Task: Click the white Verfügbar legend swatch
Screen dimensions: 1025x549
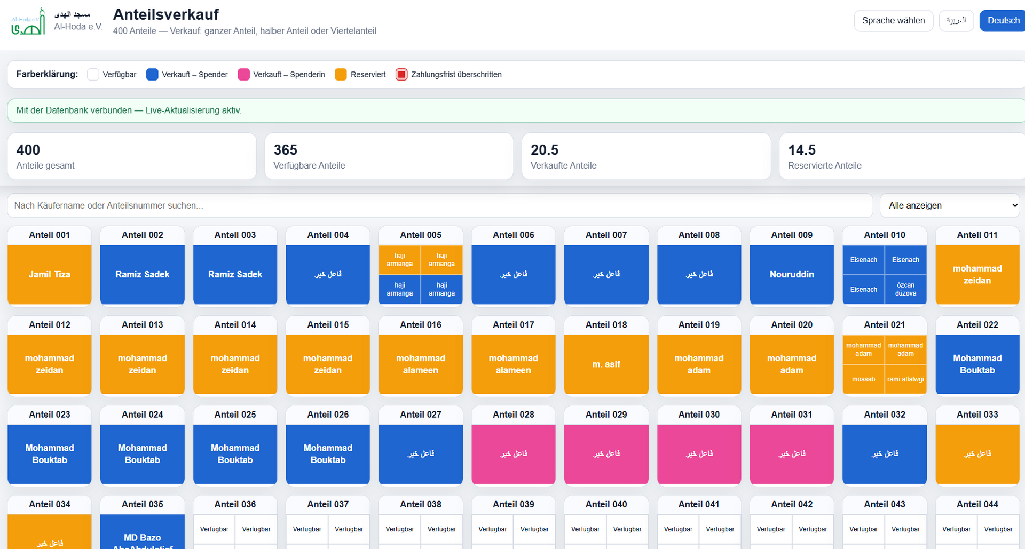Action: (x=93, y=75)
